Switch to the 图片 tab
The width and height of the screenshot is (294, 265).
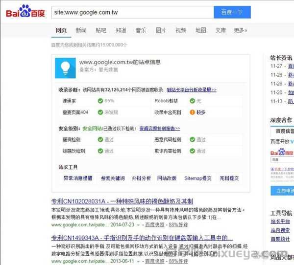pos(161,30)
